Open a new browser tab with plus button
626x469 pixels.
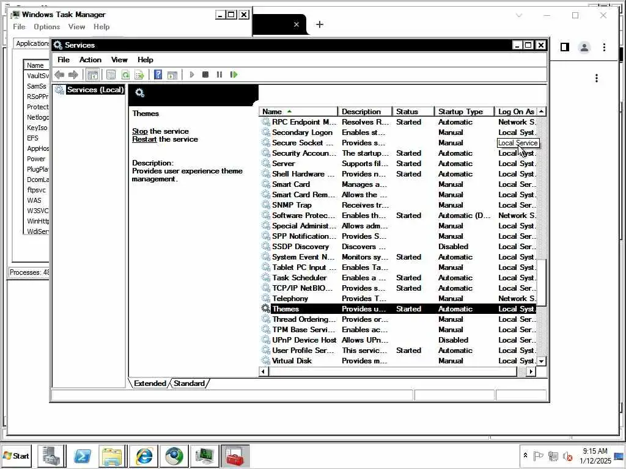tap(319, 24)
